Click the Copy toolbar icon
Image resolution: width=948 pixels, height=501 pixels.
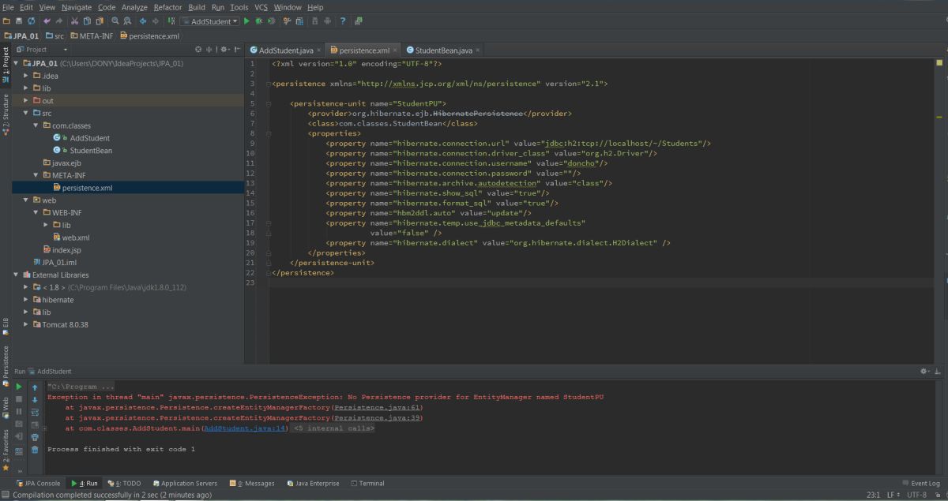coord(87,21)
